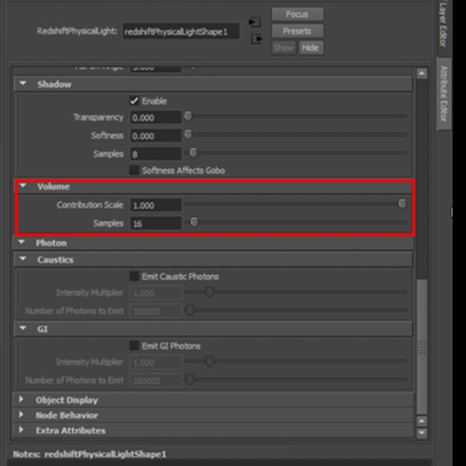The height and width of the screenshot is (466, 466).
Task: Enable Softness Affects Gobo checkbox
Action: [134, 171]
